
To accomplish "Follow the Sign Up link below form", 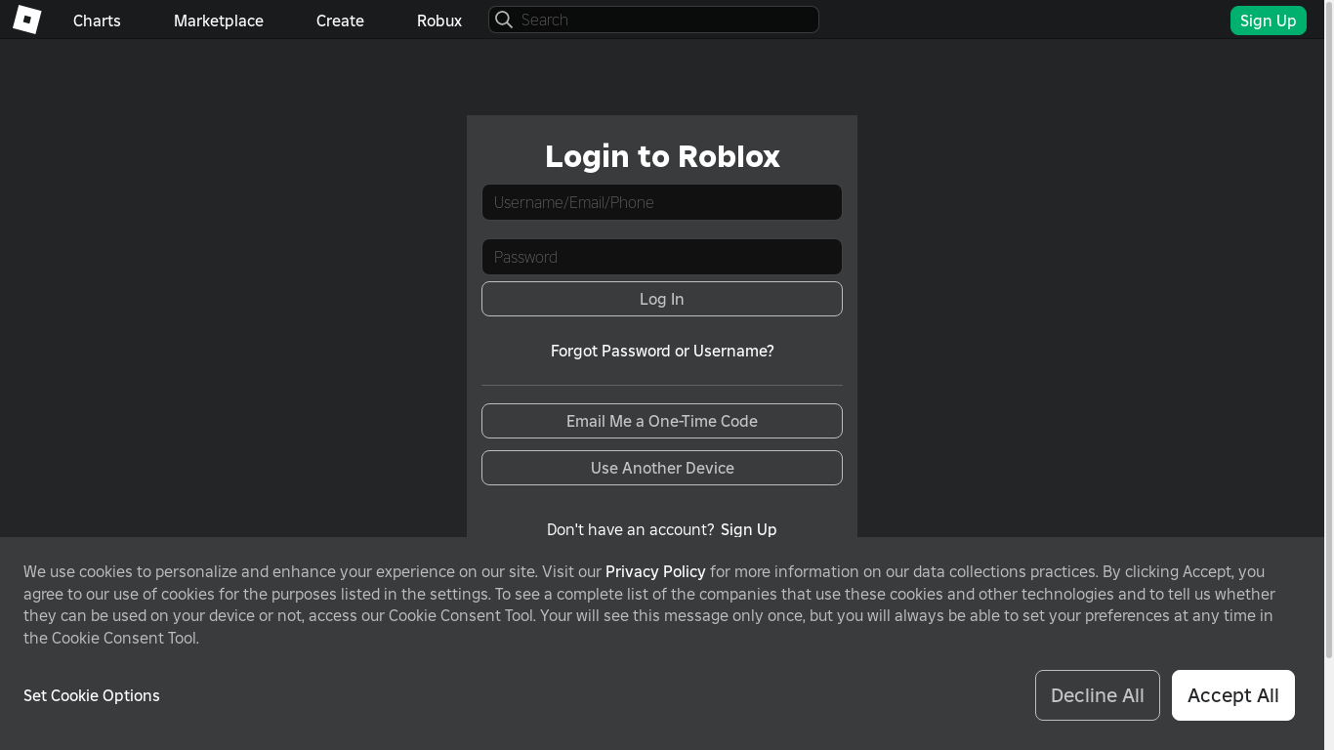I will 749,529.
